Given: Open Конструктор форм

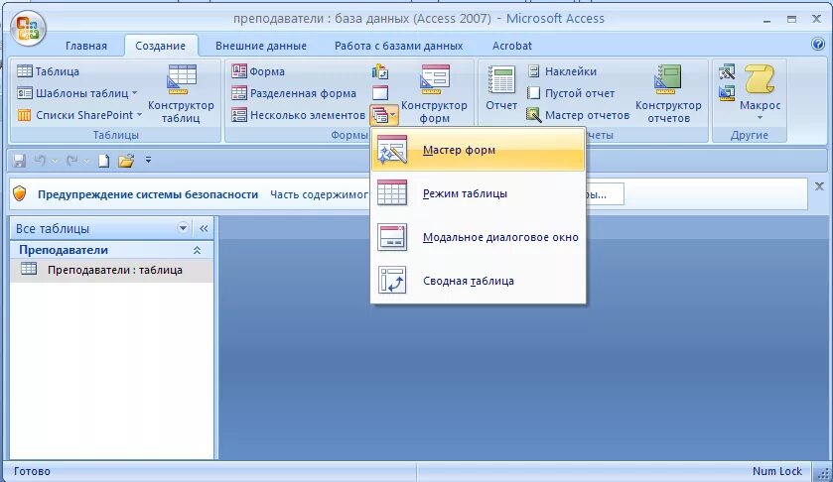Looking at the screenshot, I should [434, 94].
